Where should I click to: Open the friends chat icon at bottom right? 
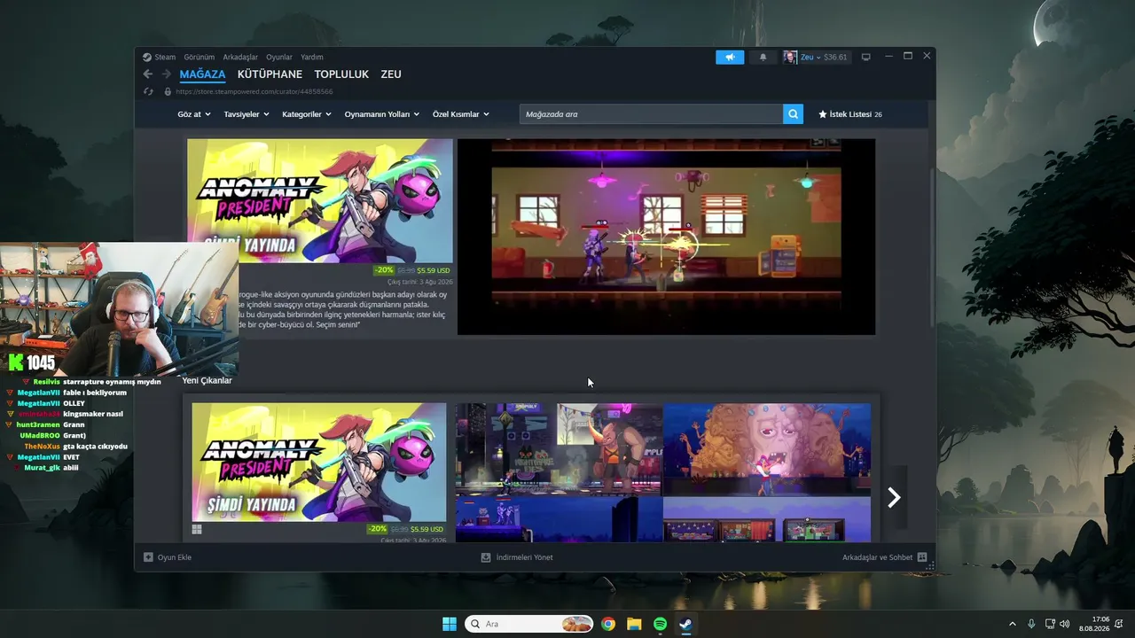(x=922, y=557)
